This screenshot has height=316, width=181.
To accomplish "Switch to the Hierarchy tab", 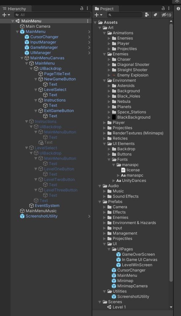I will pyautogui.click(x=15, y=9).
